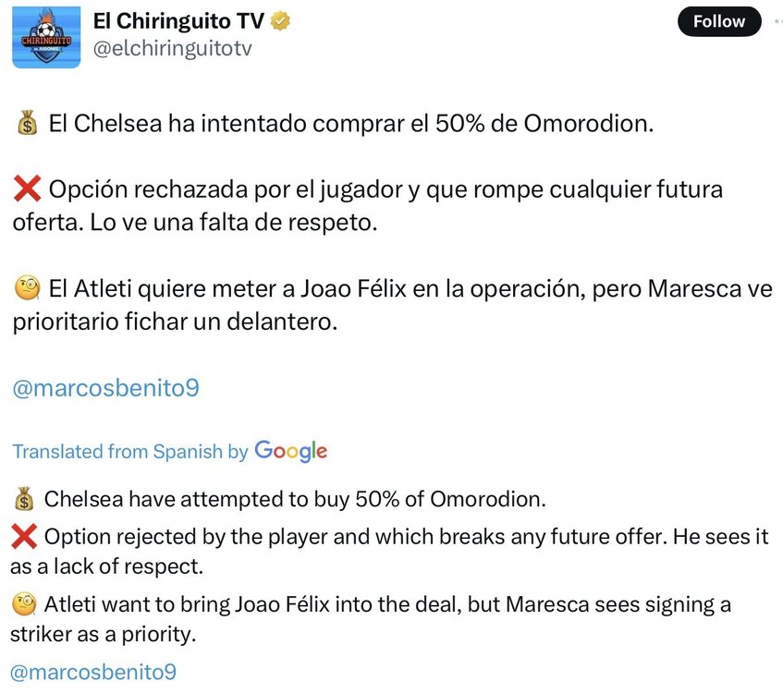The image size is (783, 693).
Task: Open the more options dots next to Follow
Action: coord(778,21)
